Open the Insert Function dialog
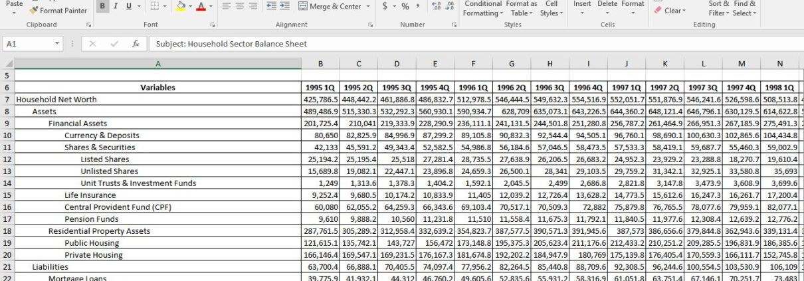804x281 pixels. click(x=136, y=44)
